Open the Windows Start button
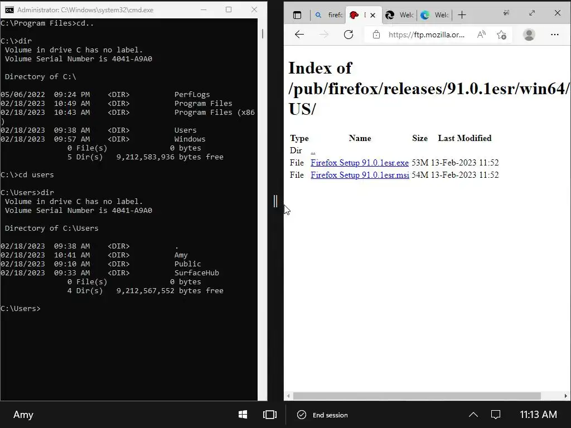Screen dimensions: 571x428 pos(243,415)
